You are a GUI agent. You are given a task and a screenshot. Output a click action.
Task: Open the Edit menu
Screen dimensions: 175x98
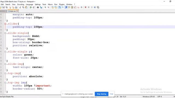[x=2, y=4]
